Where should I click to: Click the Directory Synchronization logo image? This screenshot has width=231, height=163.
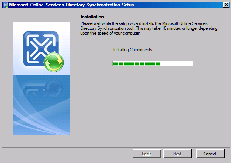42,79
